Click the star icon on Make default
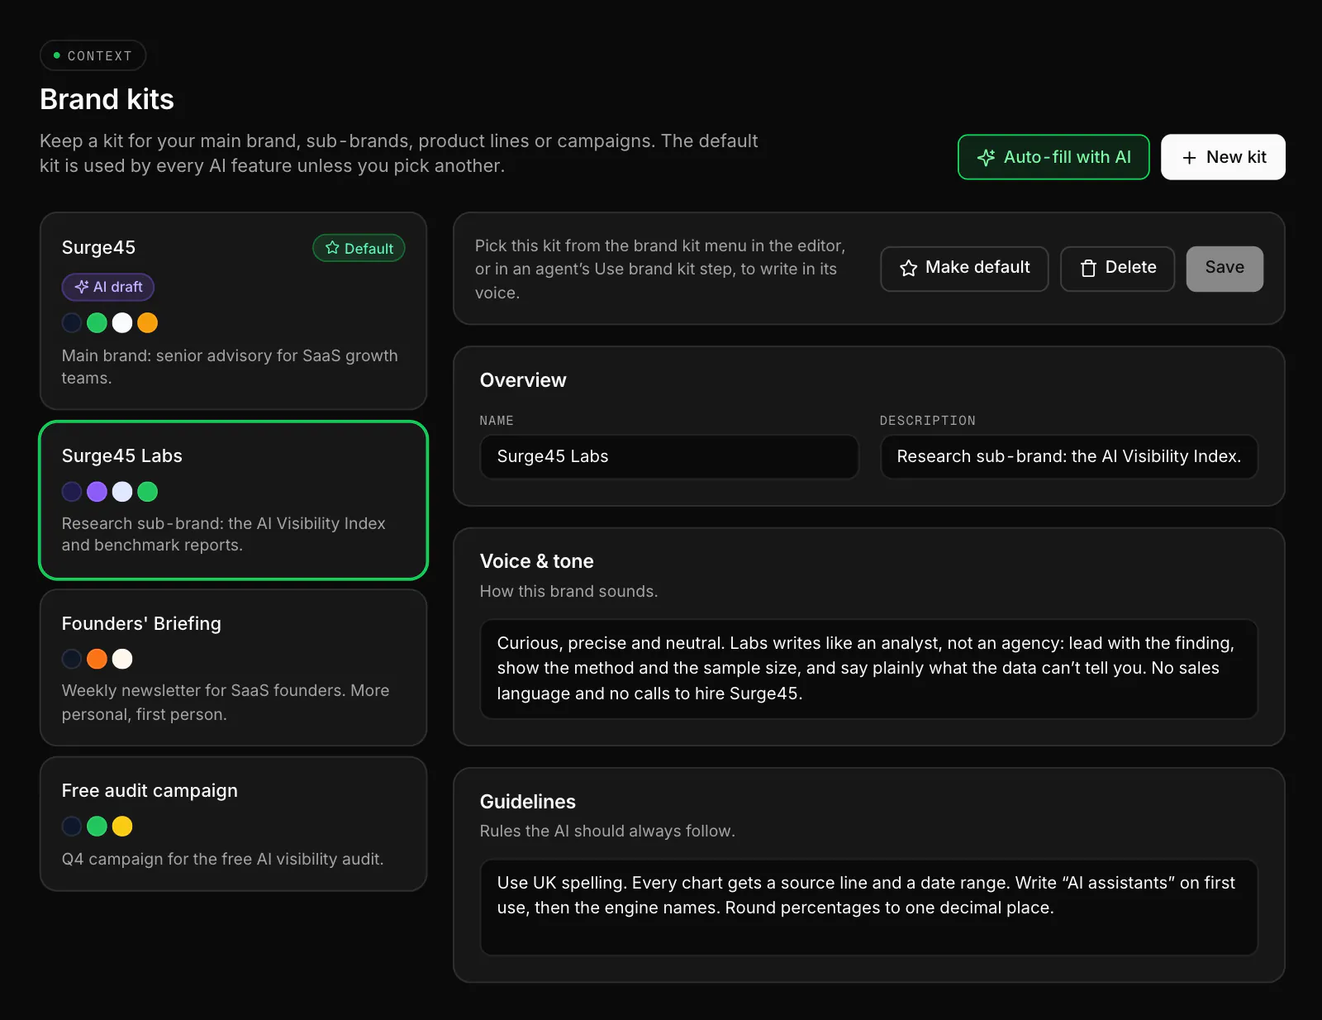1322x1020 pixels. pyautogui.click(x=908, y=268)
